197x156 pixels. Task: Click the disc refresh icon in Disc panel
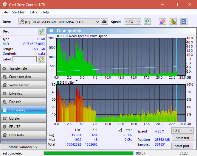coord(42,31)
